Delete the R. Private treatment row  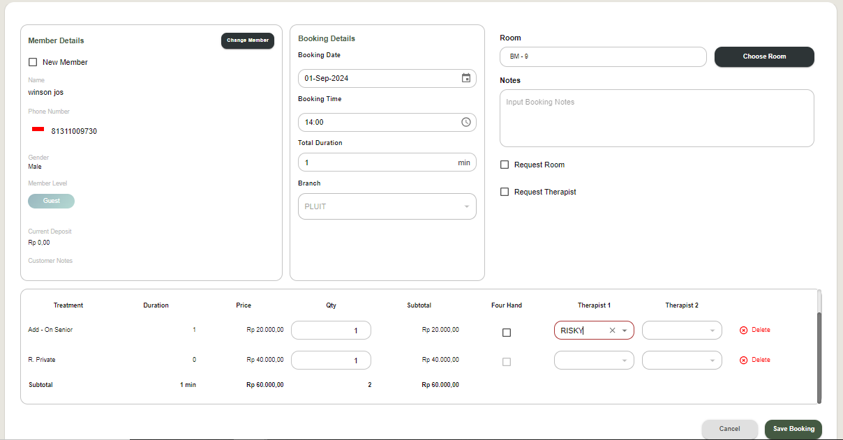[x=755, y=360]
